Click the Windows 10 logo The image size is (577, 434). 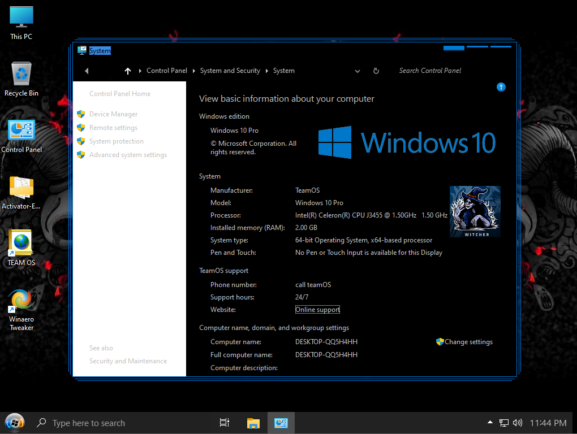(407, 142)
